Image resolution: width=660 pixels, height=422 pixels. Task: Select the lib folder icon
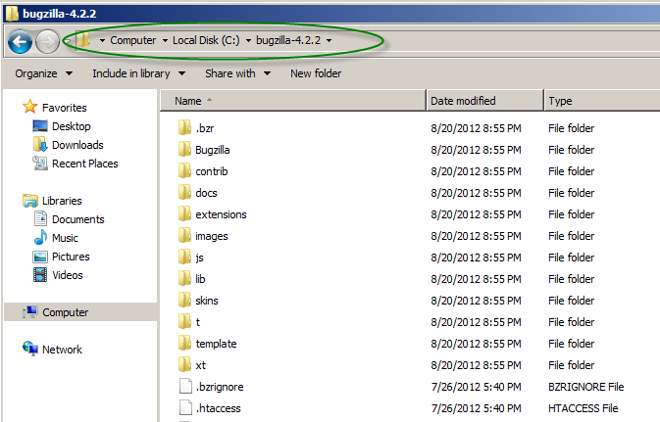184,278
